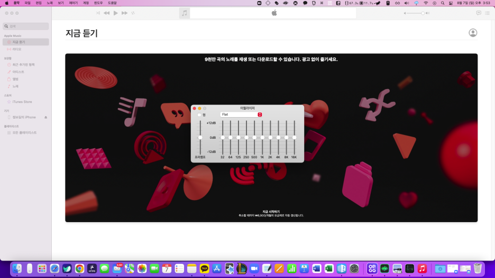Open App Store from the Dock

[x=217, y=269]
